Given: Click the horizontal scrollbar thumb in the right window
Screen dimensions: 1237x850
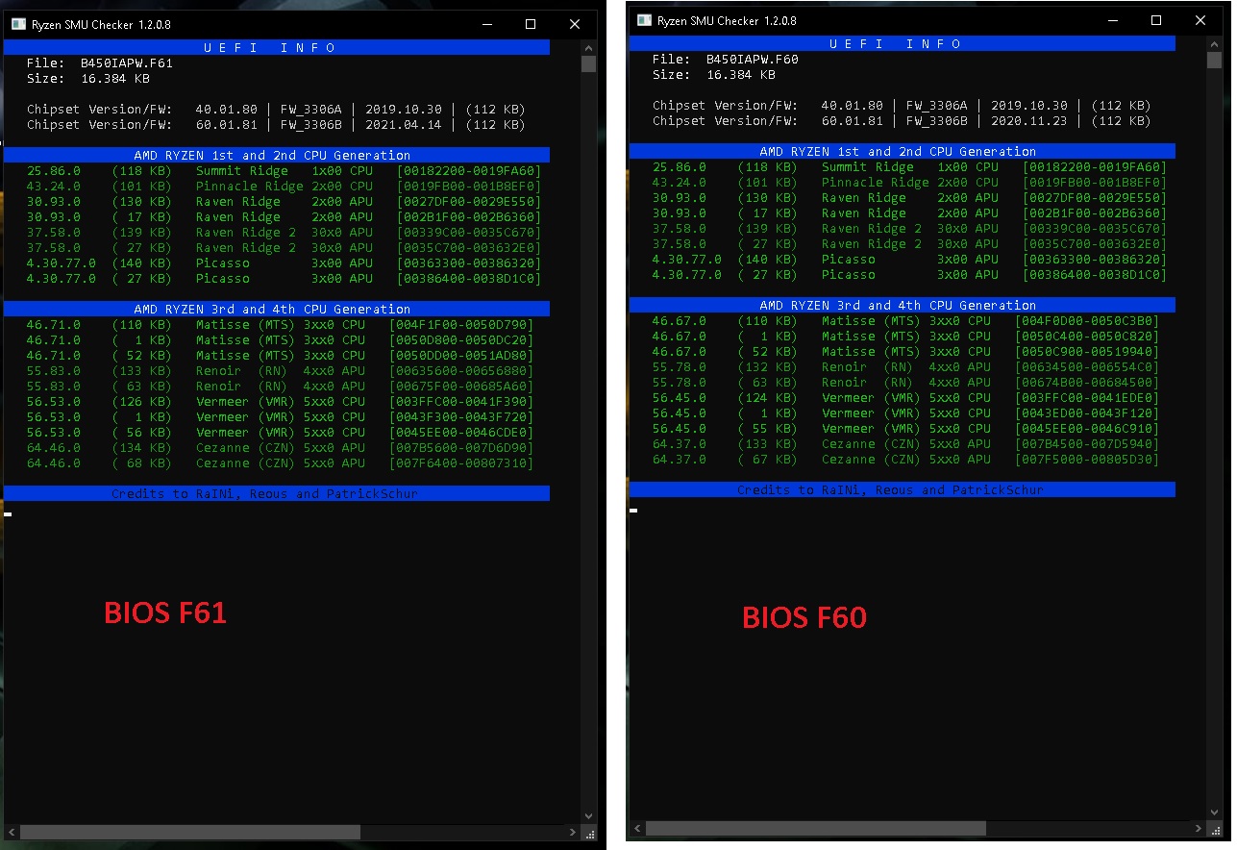Looking at the screenshot, I should coord(815,828).
